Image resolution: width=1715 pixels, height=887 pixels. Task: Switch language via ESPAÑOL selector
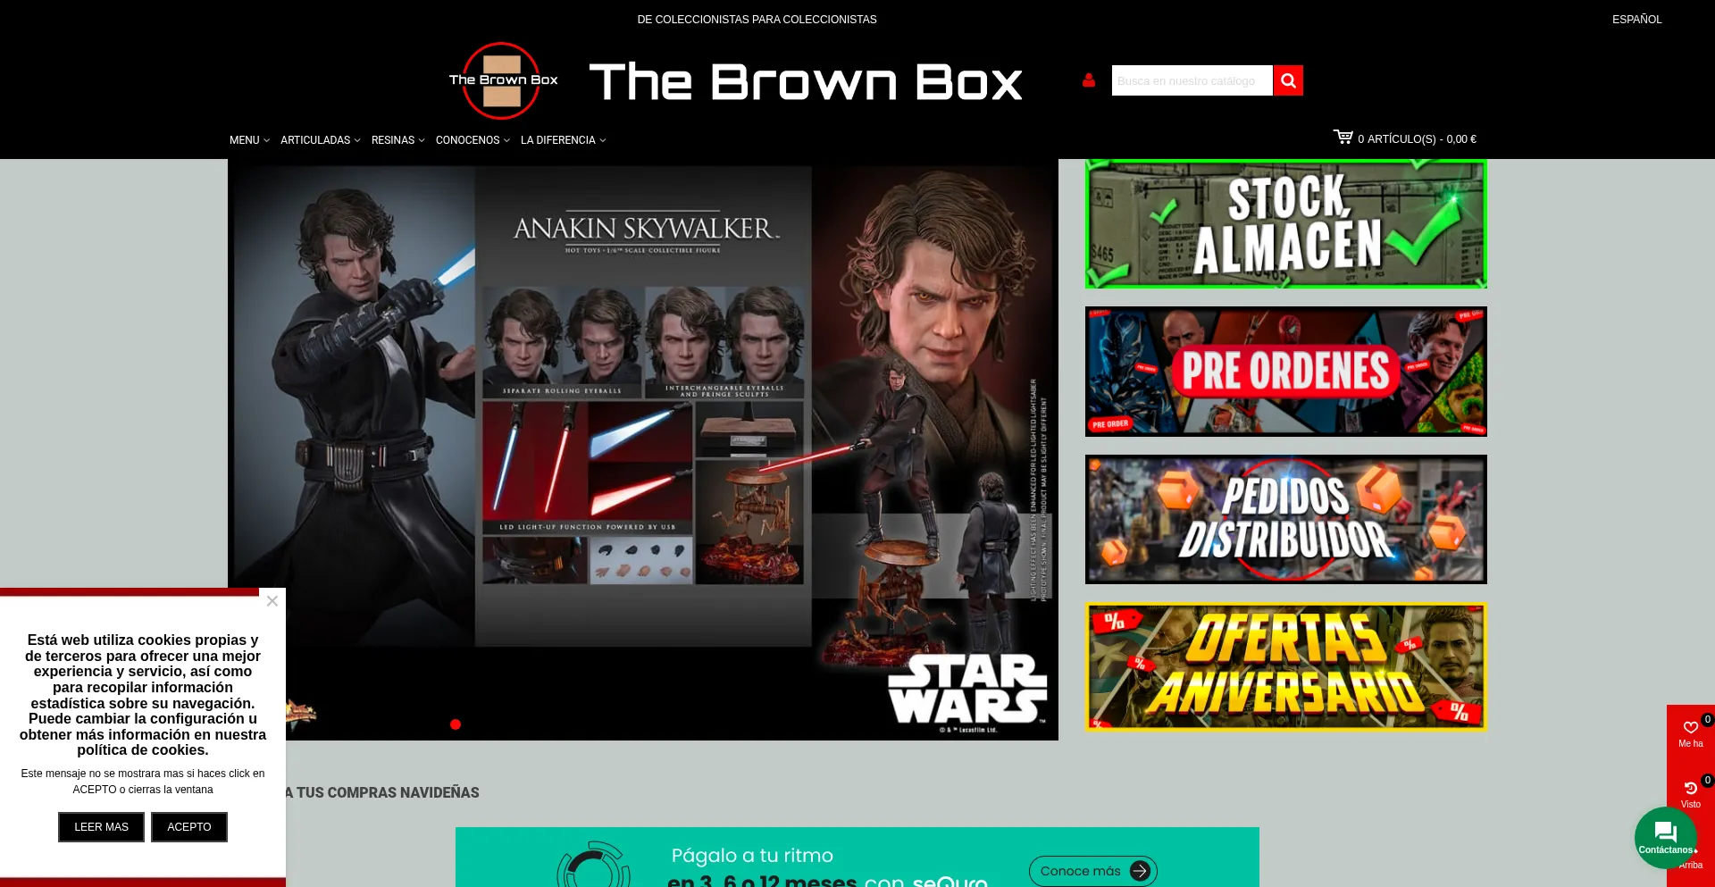click(1636, 20)
